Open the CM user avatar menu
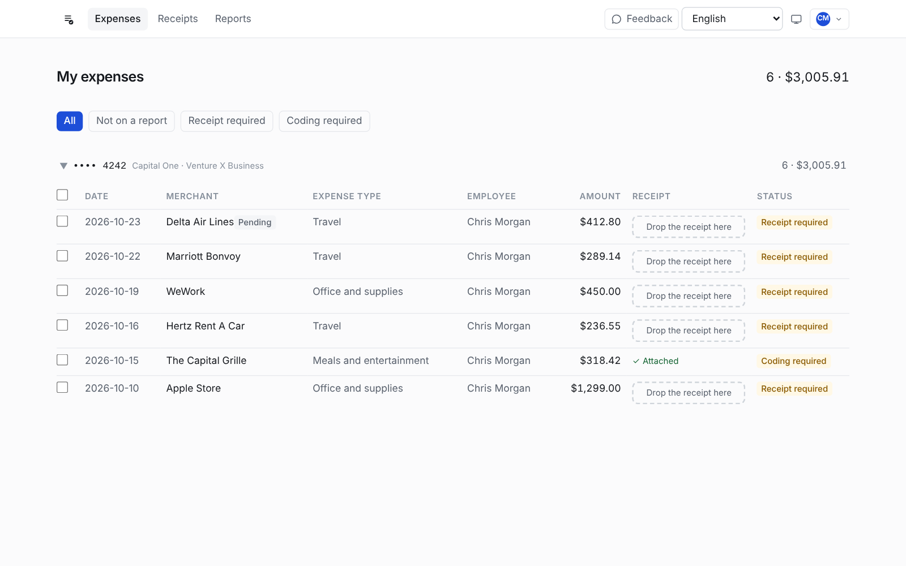906x566 pixels. tap(829, 19)
